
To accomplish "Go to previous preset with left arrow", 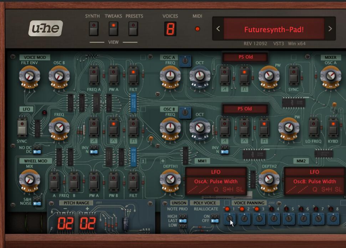I will [218, 29].
